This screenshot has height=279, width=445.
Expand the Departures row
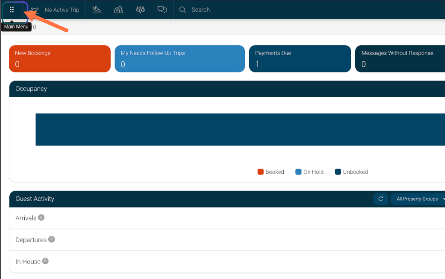click(227, 240)
